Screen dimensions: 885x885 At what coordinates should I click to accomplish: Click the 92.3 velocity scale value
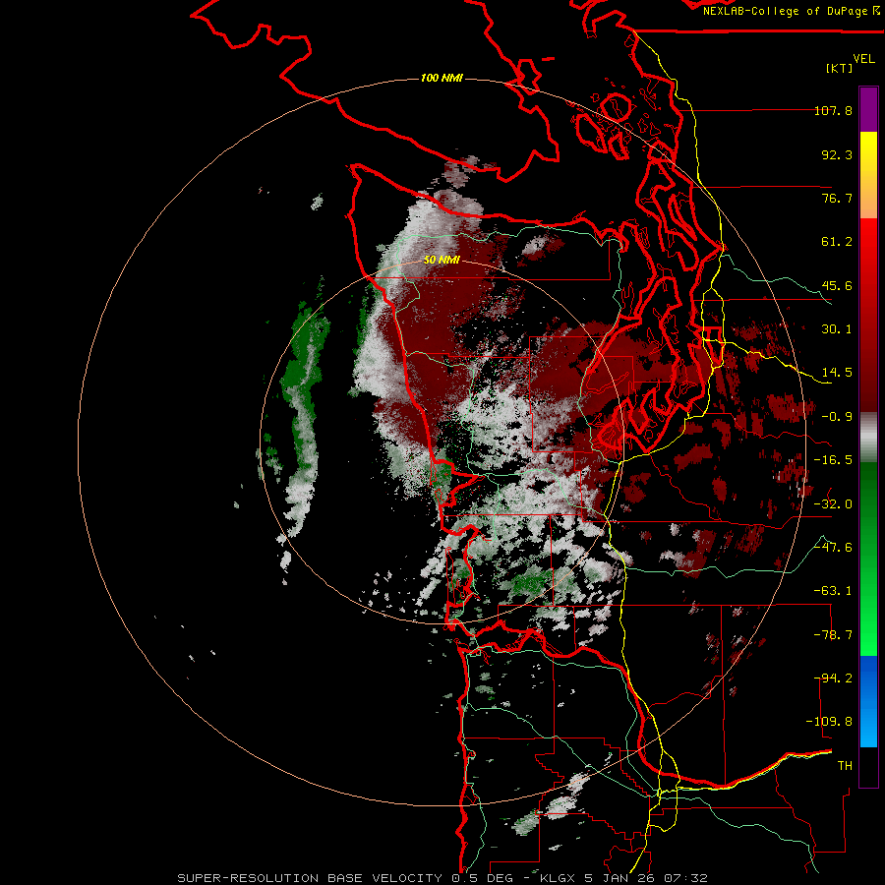[x=837, y=154]
